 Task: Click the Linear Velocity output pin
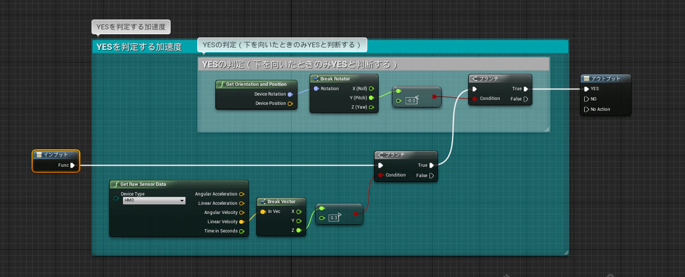click(x=241, y=222)
